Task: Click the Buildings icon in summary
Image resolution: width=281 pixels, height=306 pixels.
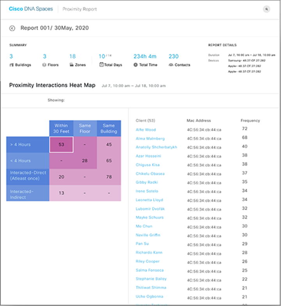Action: click(x=12, y=65)
